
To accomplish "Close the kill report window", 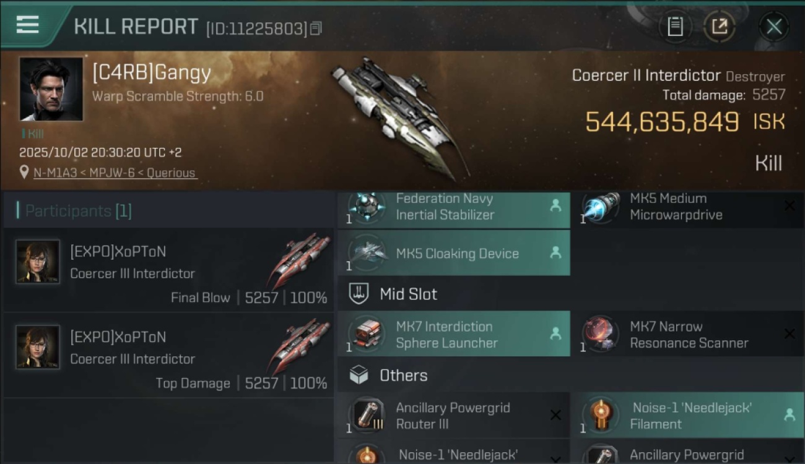I will (774, 27).
